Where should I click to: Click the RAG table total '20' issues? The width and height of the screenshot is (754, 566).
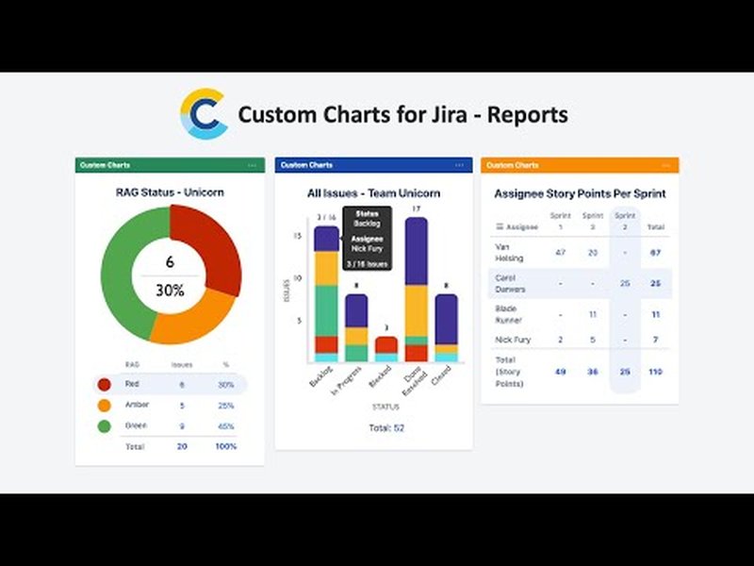(182, 446)
